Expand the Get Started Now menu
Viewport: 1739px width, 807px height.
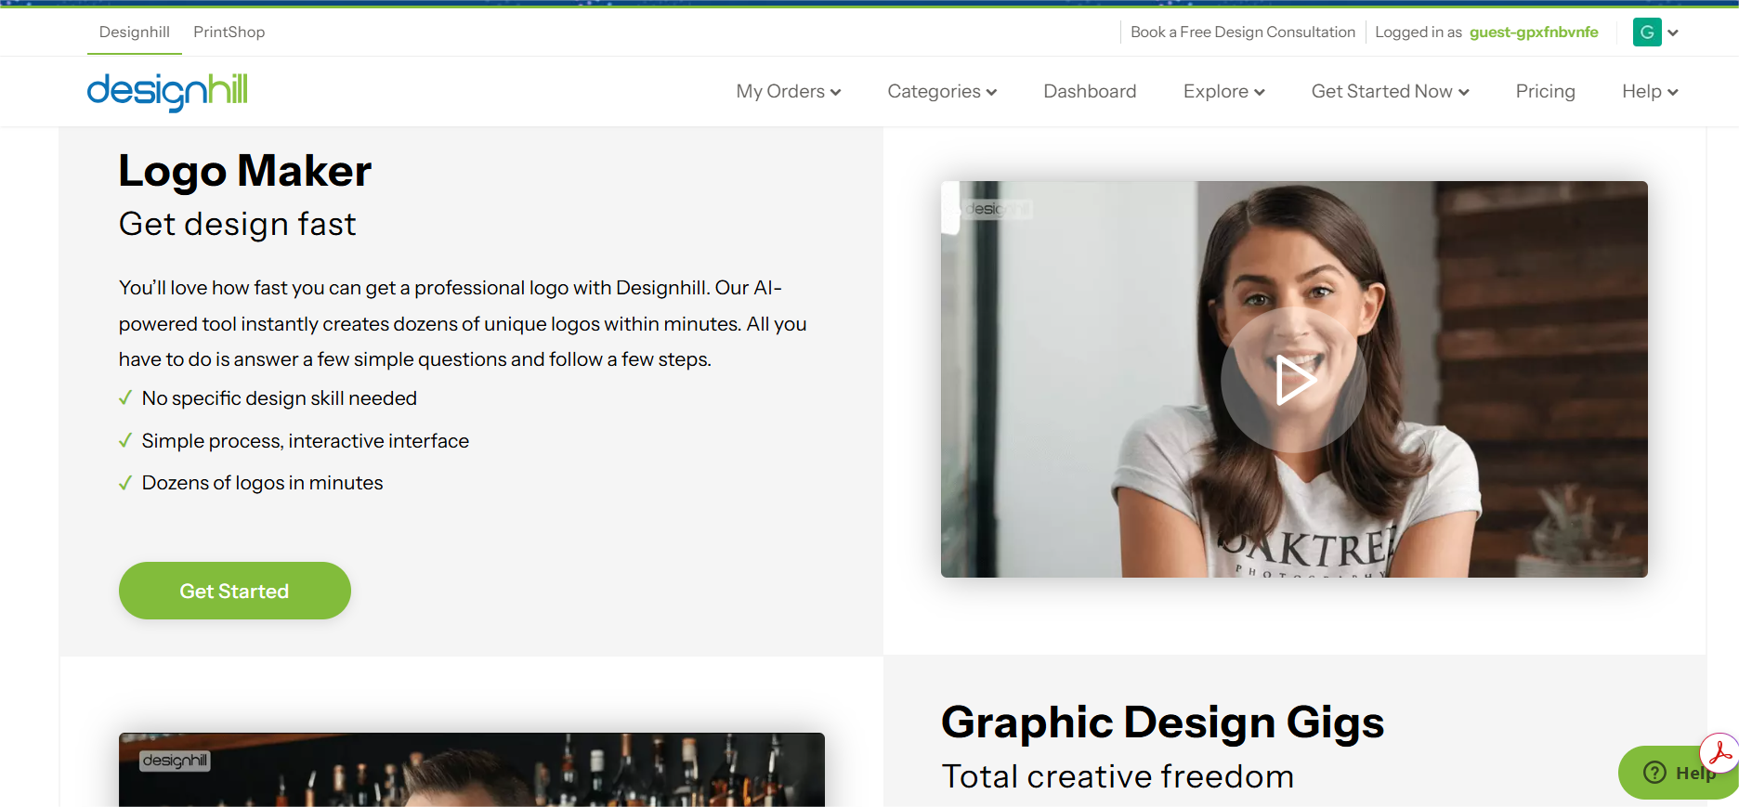coord(1391,91)
